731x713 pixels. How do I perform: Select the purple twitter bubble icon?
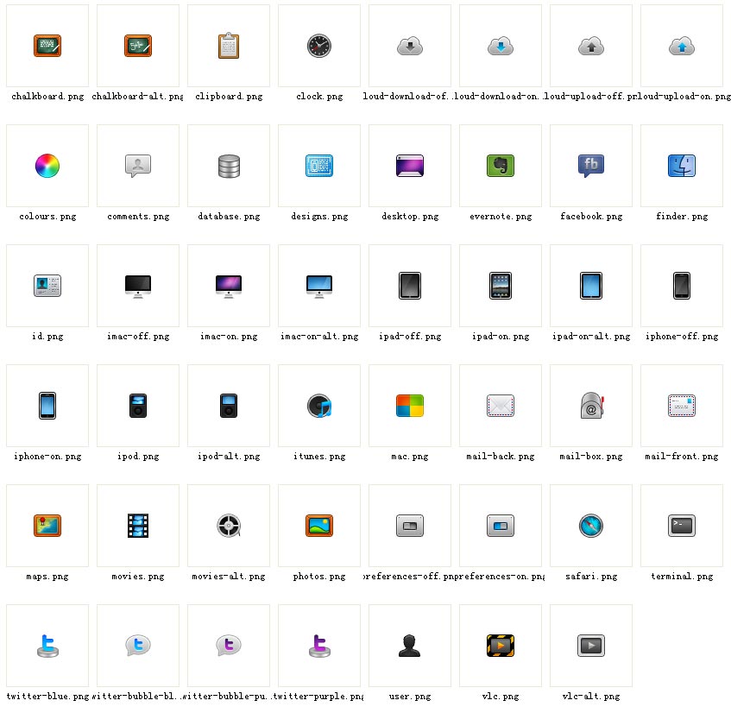[229, 646]
